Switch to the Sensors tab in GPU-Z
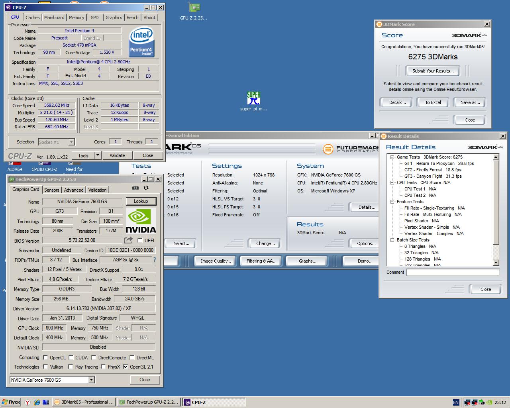The image size is (510, 408). pos(52,190)
